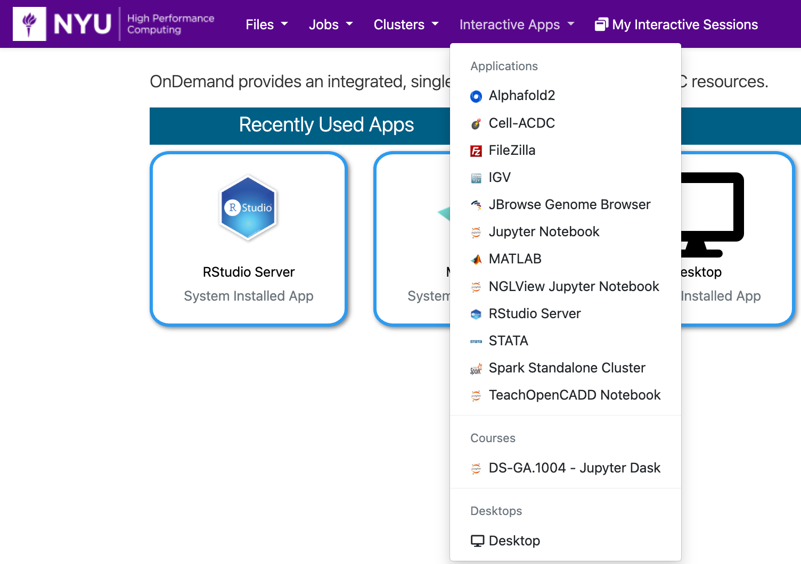This screenshot has height=564, width=801.
Task: Click the Cell-ACDC app icon
Action: click(476, 123)
